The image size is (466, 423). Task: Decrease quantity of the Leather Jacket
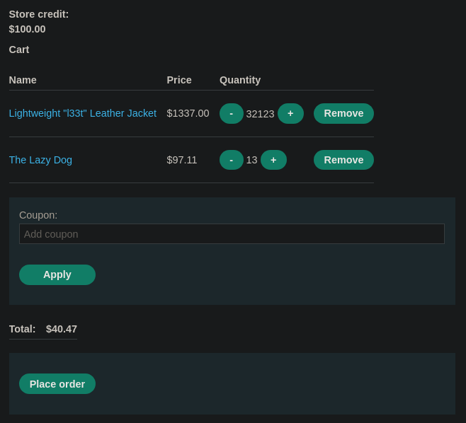[231, 113]
